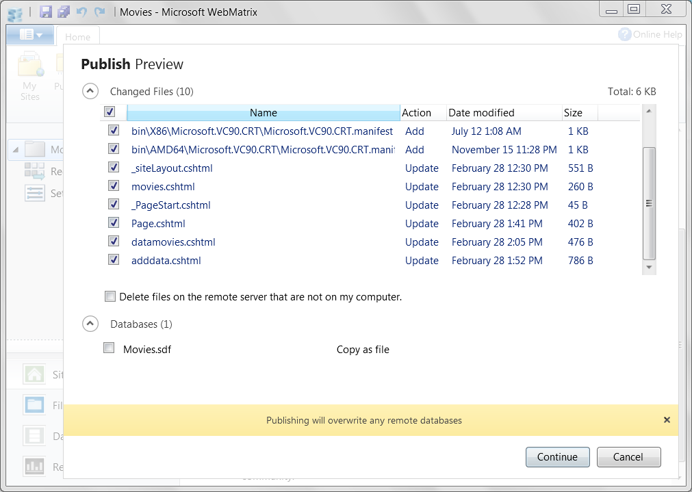Toggle the select-all files checkbox
The image size is (692, 492).
pos(110,112)
